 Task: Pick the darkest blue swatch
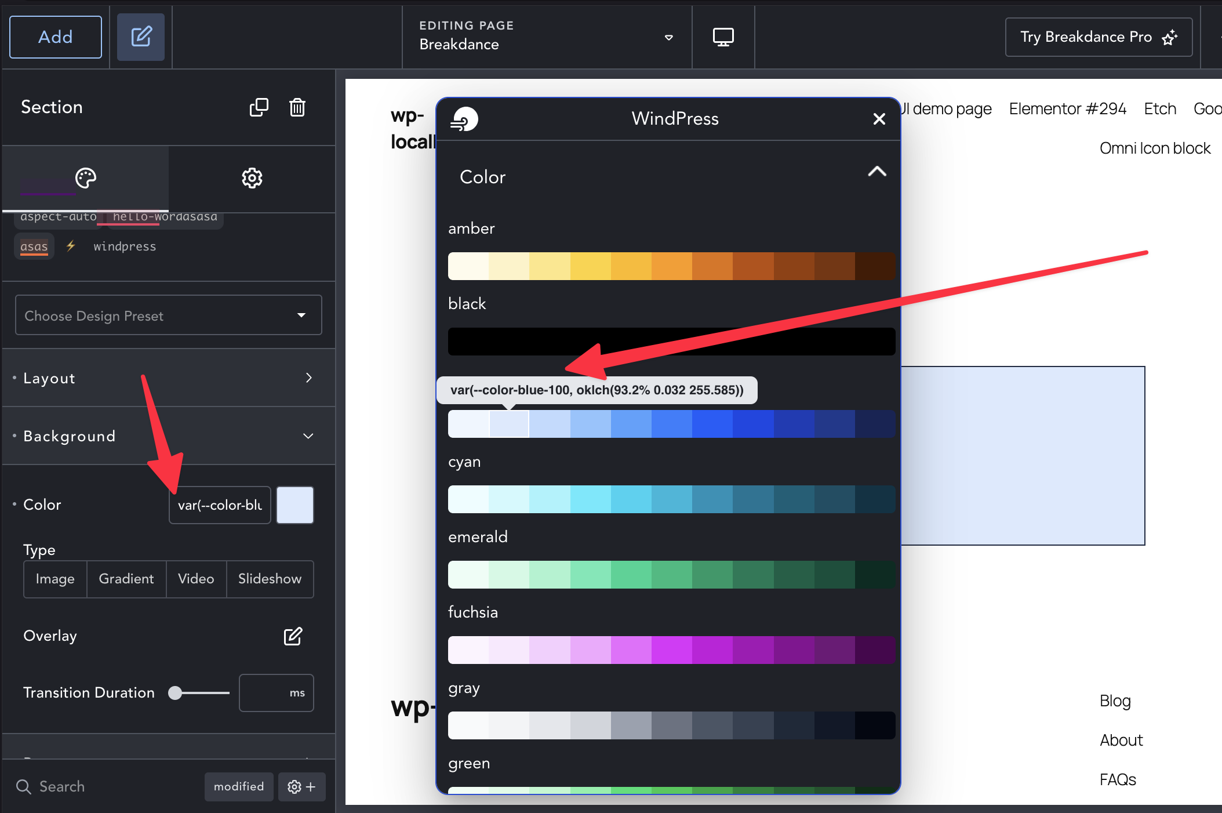tap(875, 424)
